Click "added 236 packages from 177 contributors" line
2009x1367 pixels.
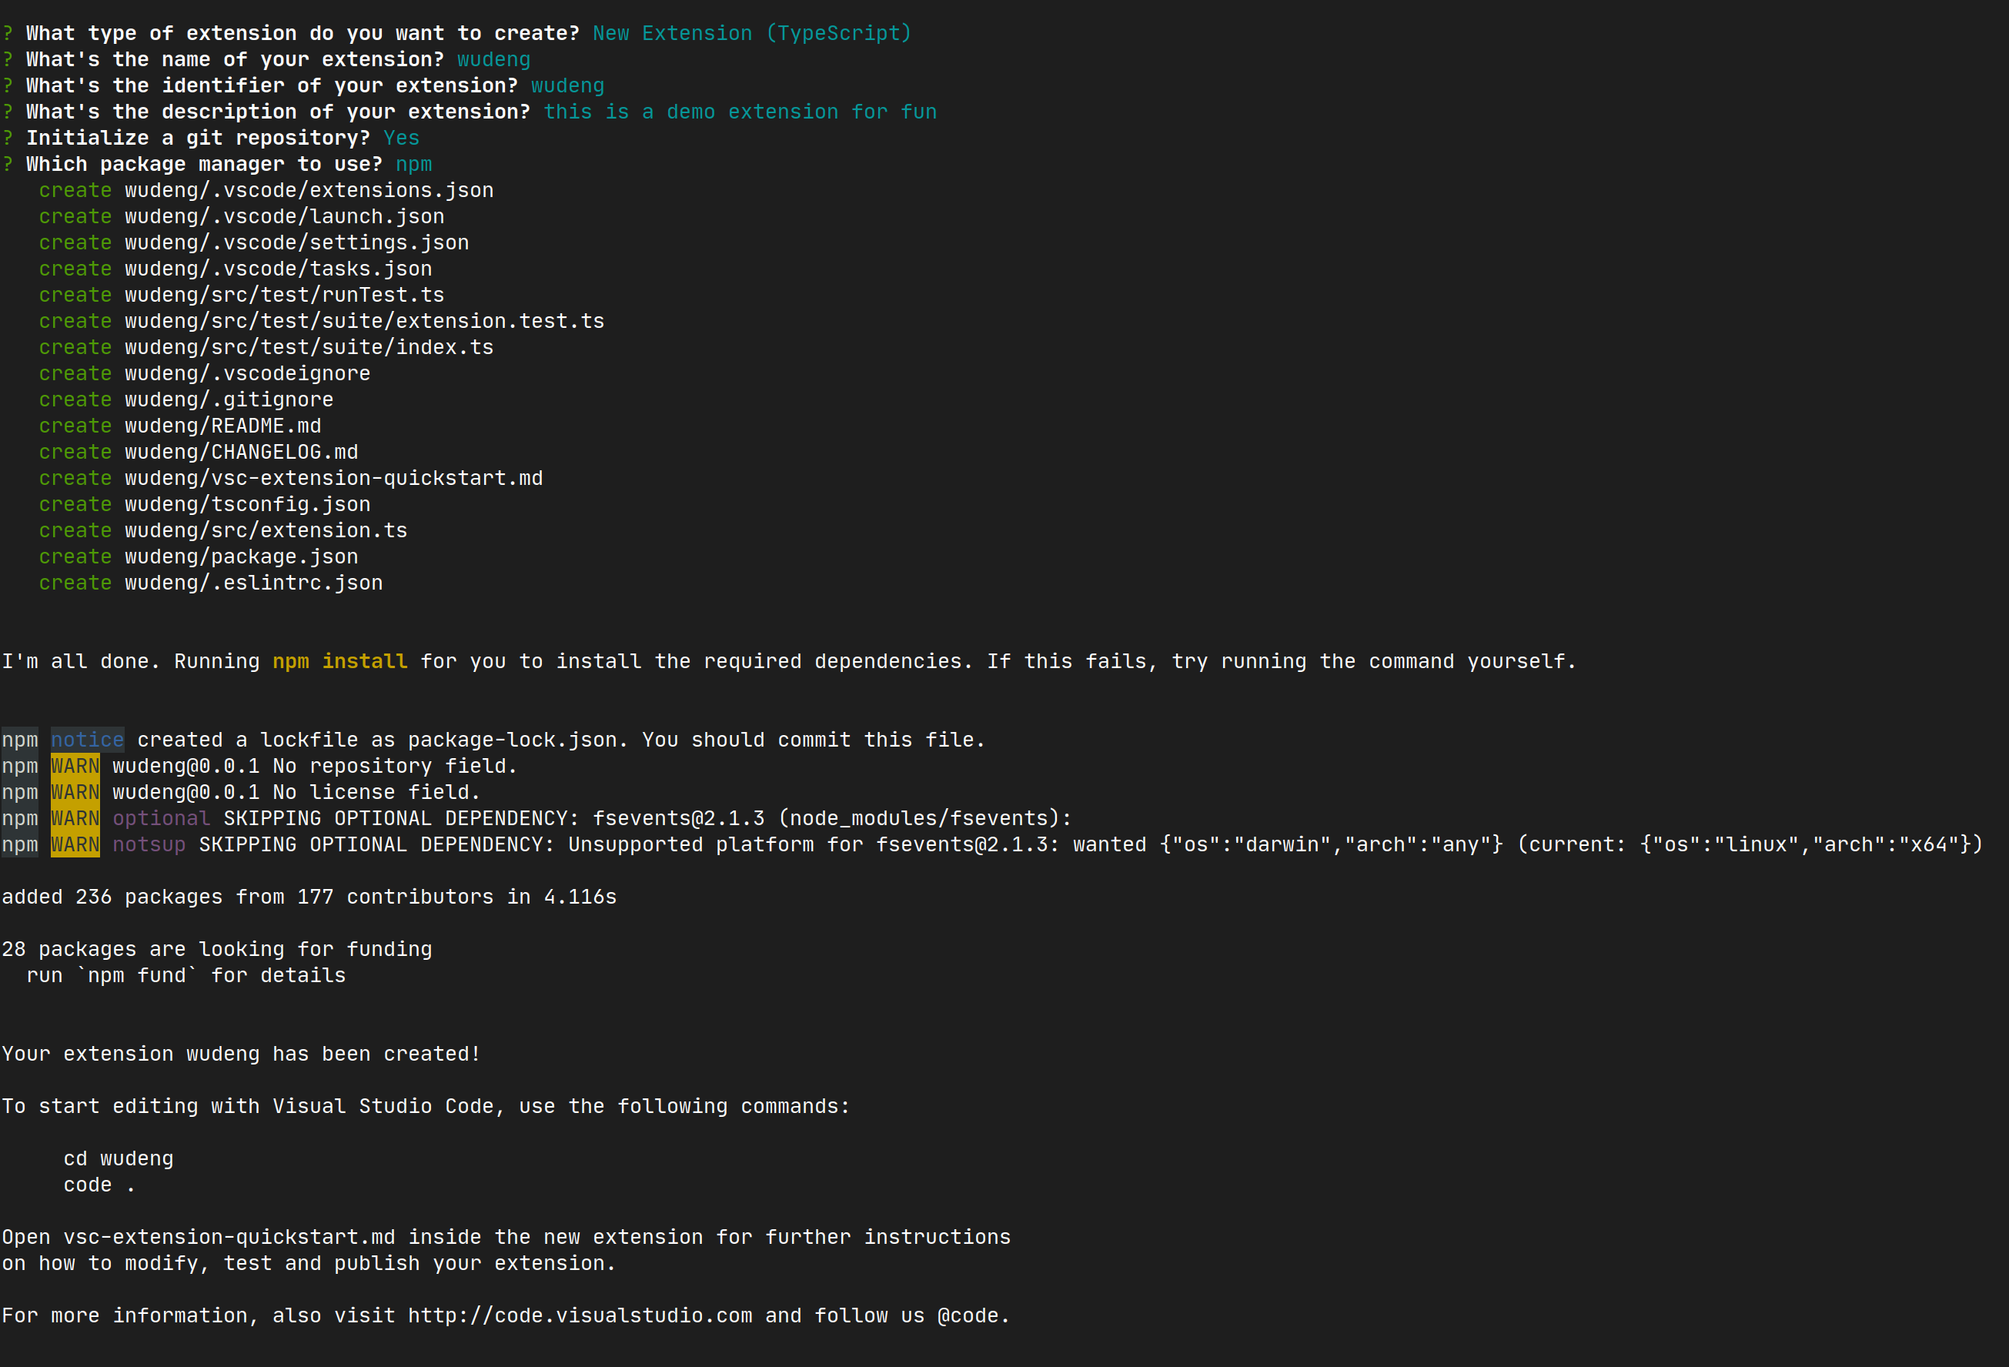click(x=309, y=897)
